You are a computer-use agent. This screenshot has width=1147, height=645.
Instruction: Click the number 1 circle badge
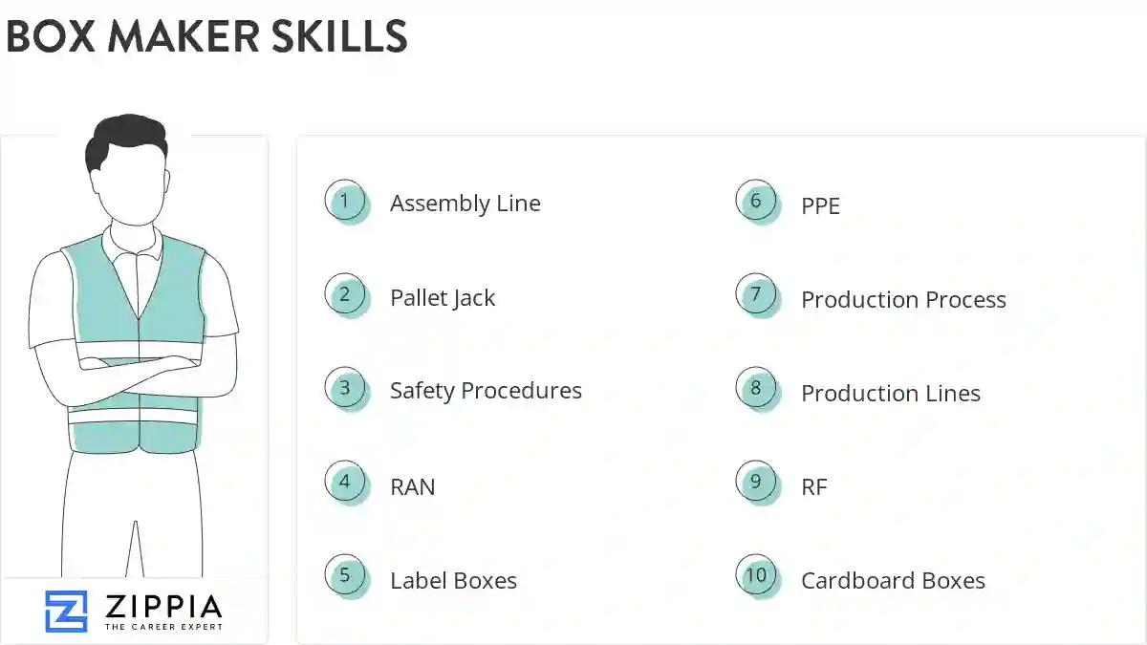(x=345, y=202)
